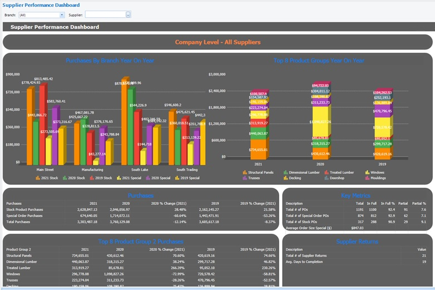Click the 2020 % Change (2021) header in Purchases
Image resolution: width=435 pixels, height=290 pixels.
[x=169, y=203]
